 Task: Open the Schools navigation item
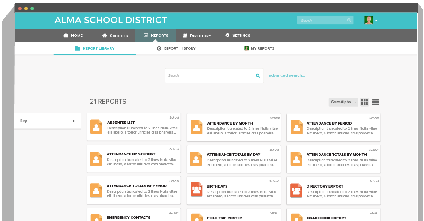(115, 36)
